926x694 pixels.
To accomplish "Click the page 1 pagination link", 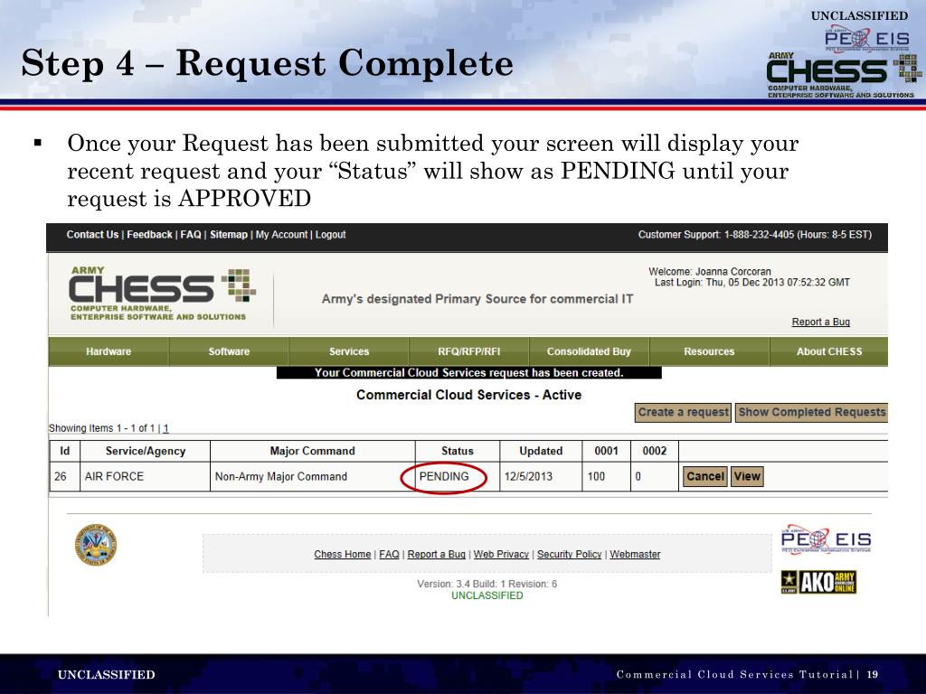I will click(x=166, y=428).
